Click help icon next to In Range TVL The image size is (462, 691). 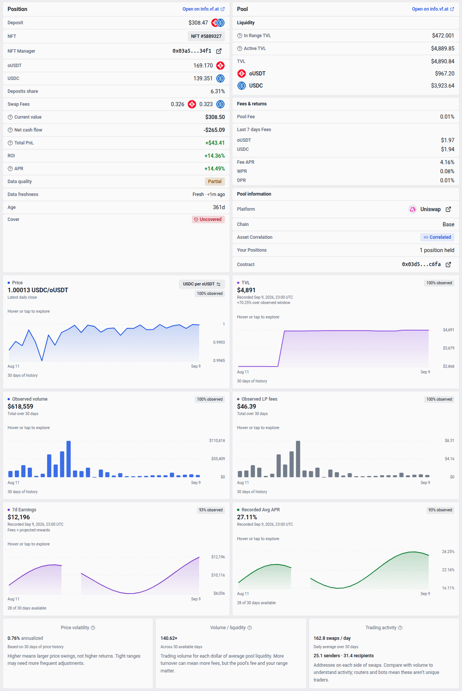[x=240, y=36]
